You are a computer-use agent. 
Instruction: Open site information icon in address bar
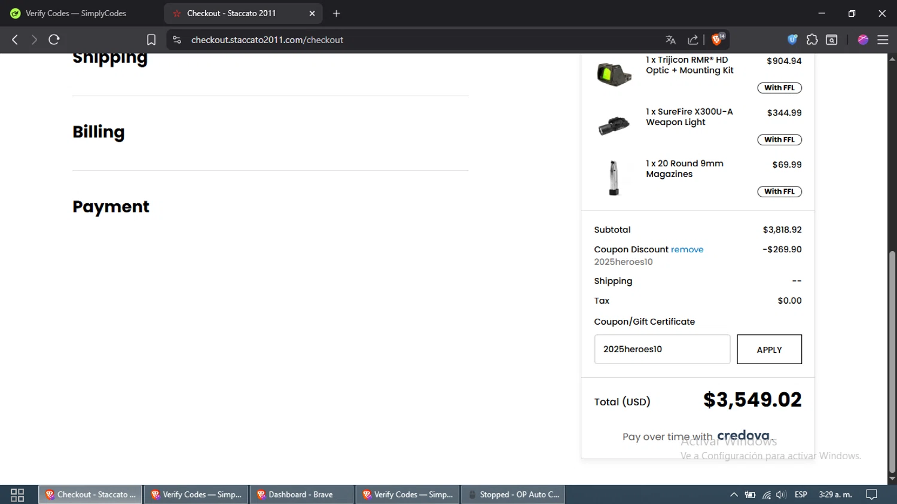pyautogui.click(x=176, y=39)
